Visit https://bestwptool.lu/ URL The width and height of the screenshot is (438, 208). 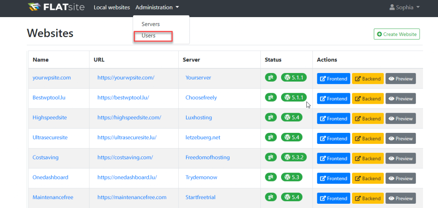123,97
